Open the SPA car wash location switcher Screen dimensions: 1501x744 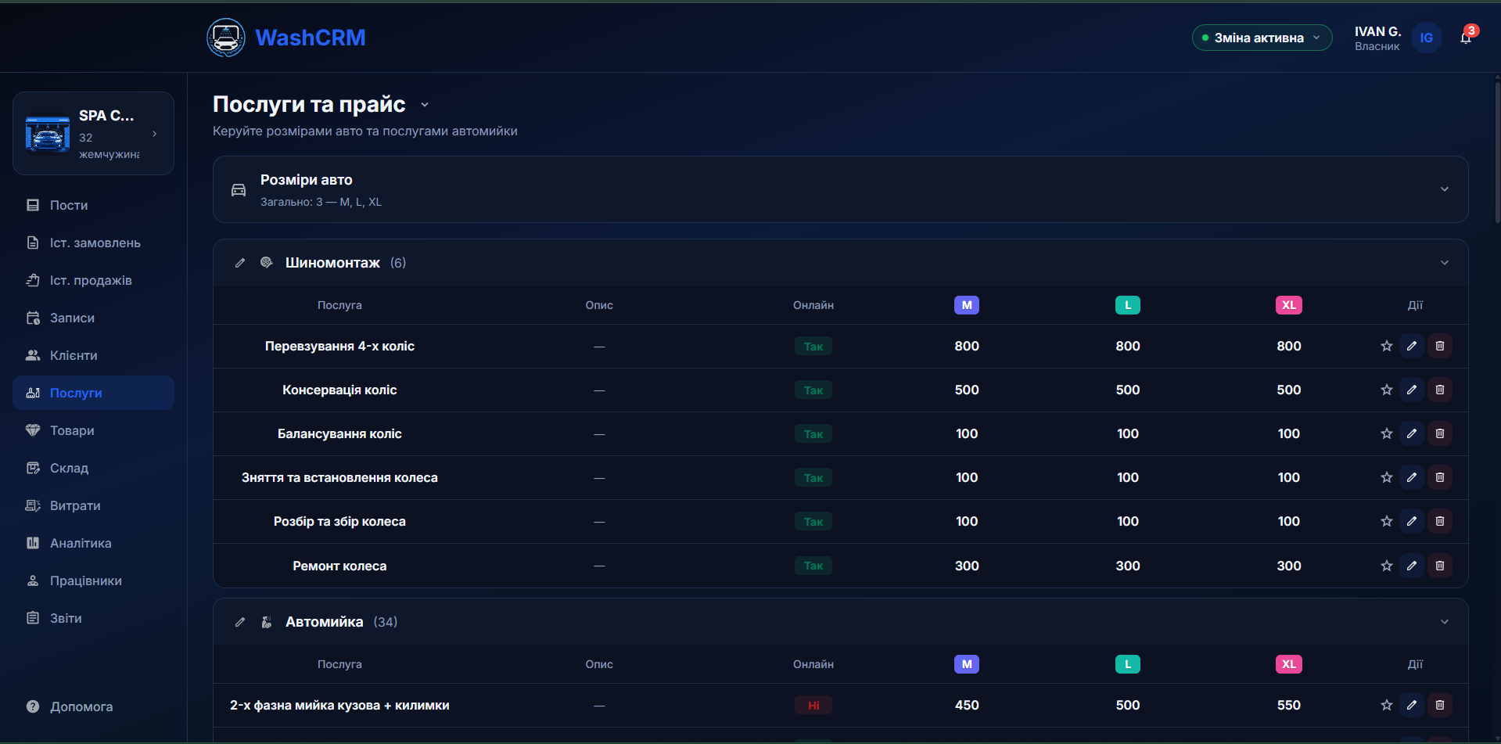pyautogui.click(x=94, y=134)
